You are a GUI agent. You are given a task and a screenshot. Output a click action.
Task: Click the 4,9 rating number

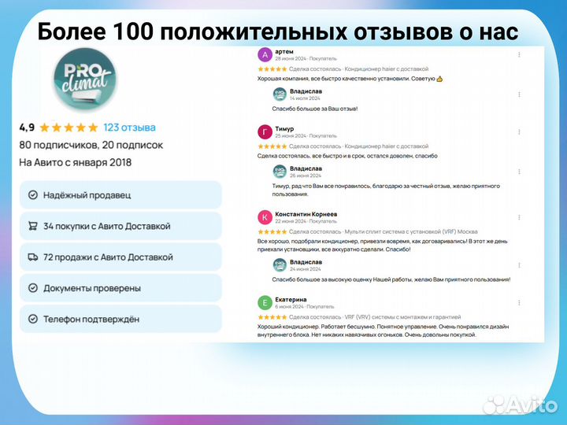pos(27,128)
